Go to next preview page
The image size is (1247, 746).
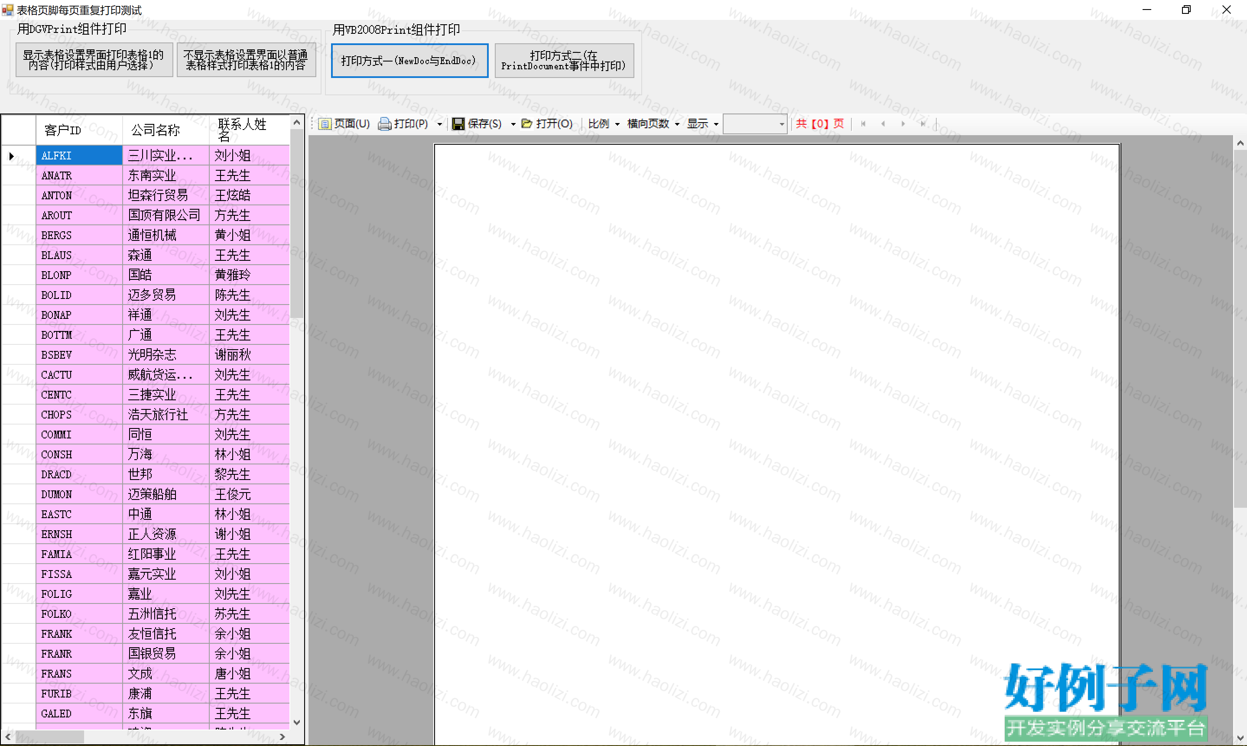[x=903, y=123]
